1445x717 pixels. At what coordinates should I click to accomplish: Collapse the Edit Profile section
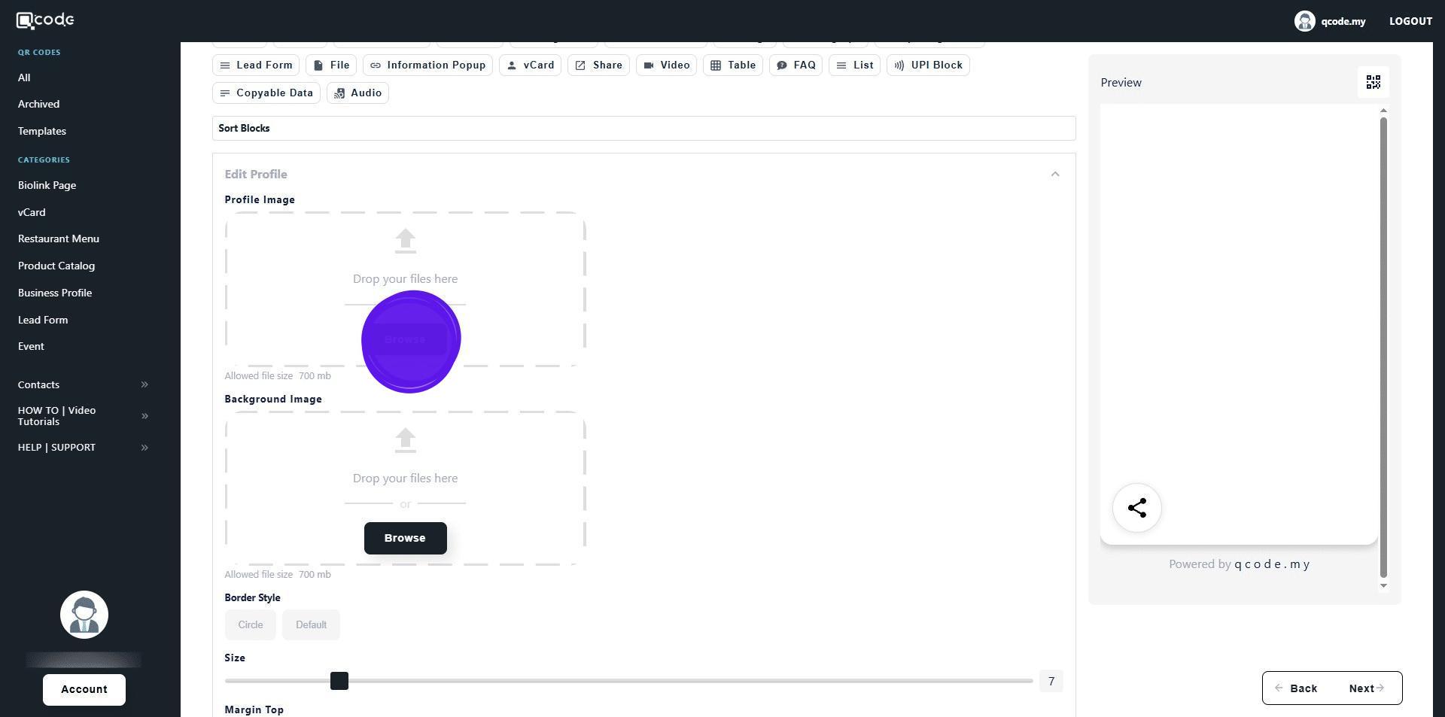(x=1055, y=175)
